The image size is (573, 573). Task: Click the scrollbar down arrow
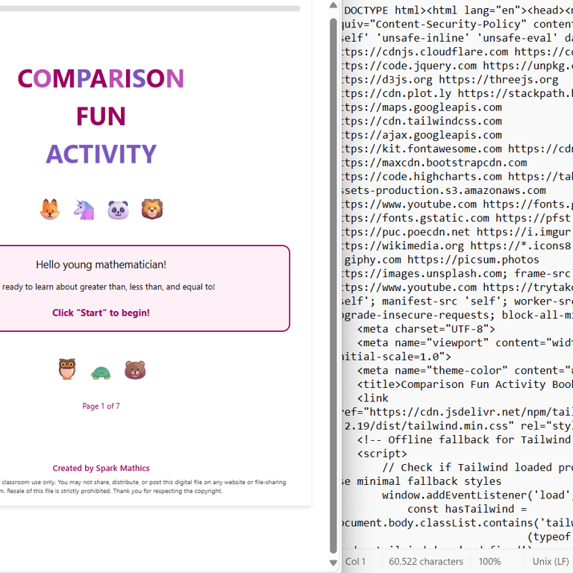334,563
